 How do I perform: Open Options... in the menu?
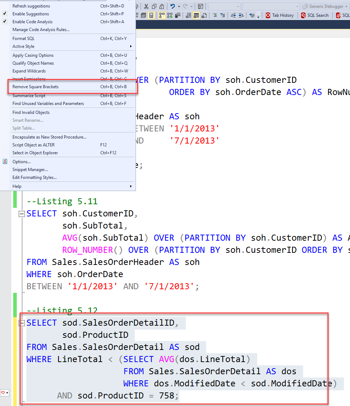coord(21,162)
